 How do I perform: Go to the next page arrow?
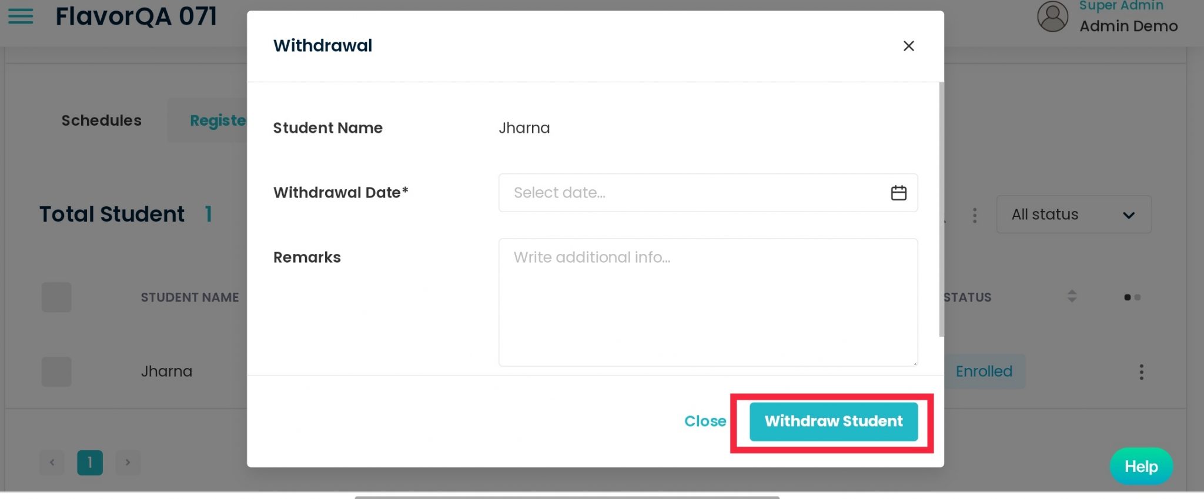tap(128, 463)
